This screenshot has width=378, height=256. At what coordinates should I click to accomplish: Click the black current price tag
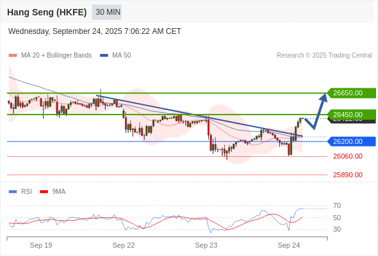pyautogui.click(x=352, y=121)
